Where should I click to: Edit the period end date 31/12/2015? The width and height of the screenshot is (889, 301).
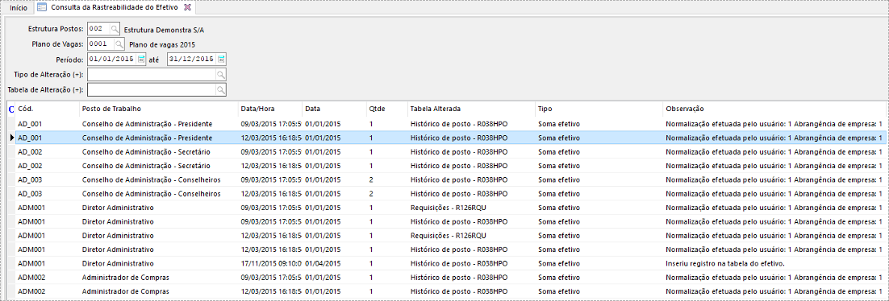pos(192,59)
